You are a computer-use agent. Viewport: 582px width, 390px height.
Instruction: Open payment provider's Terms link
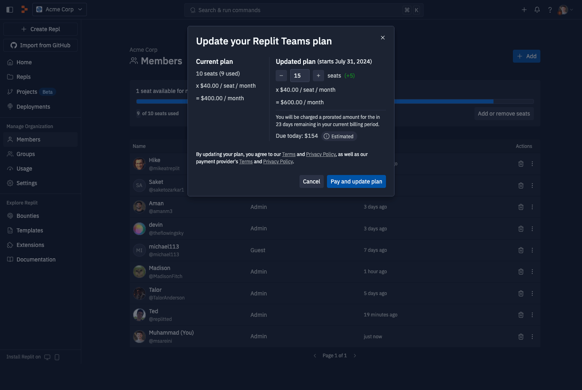246,162
